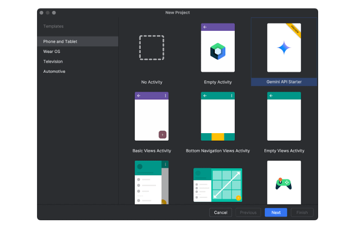Switch to Television templates
Image resolution: width=361 pixels, height=241 pixels.
78,61
